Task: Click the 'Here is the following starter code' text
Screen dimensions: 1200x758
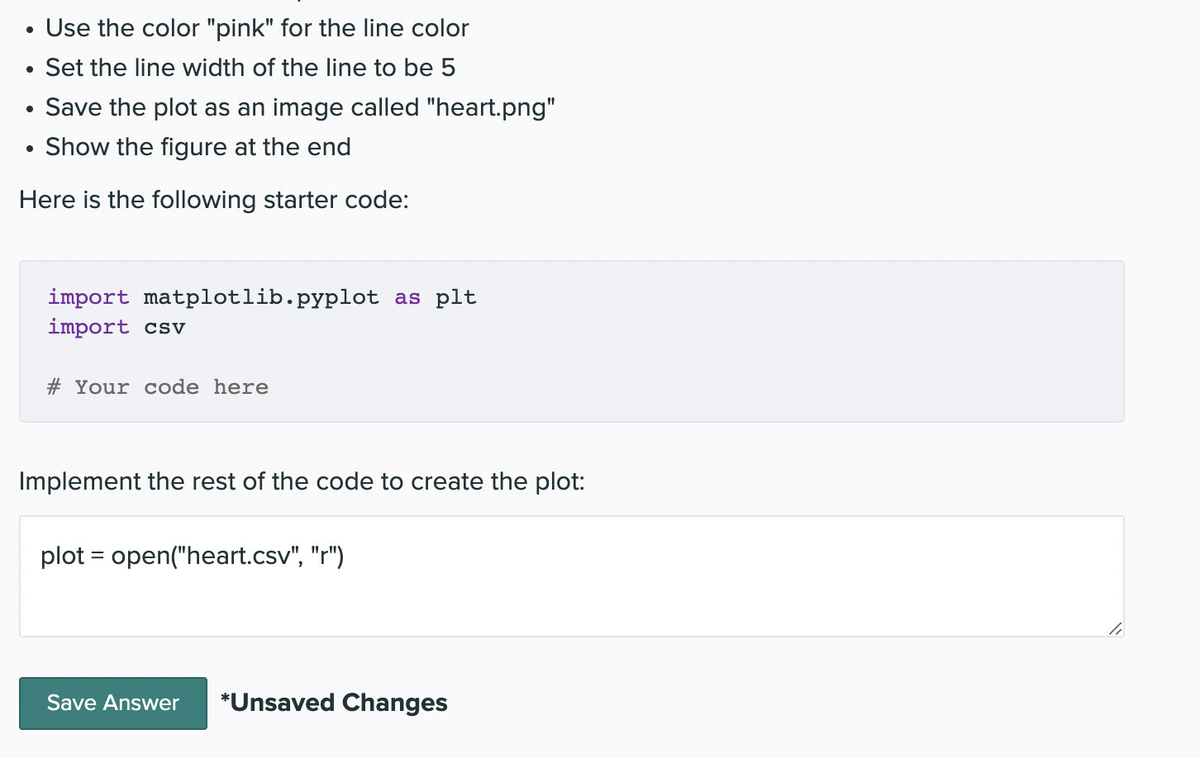Action: coord(214,200)
